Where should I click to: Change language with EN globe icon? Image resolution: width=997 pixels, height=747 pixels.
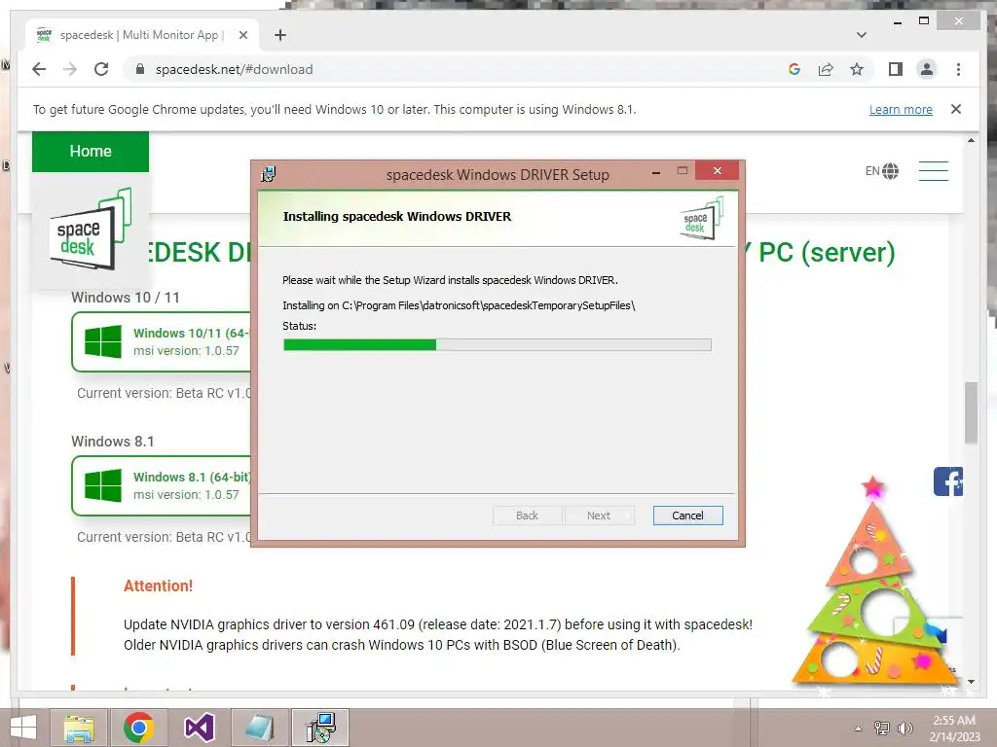click(x=882, y=171)
